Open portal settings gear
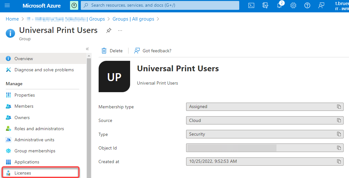349x178 pixels. click(293, 5)
